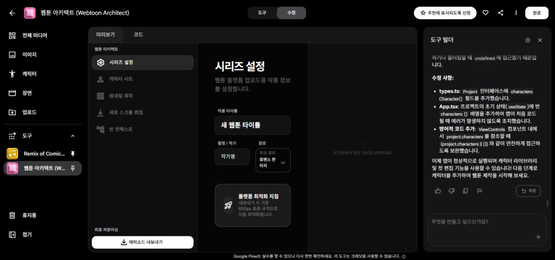Image resolution: width=555 pixels, height=260 pixels.
Task: Click the 새 웹툰 타이틀 input field
Action: click(253, 125)
